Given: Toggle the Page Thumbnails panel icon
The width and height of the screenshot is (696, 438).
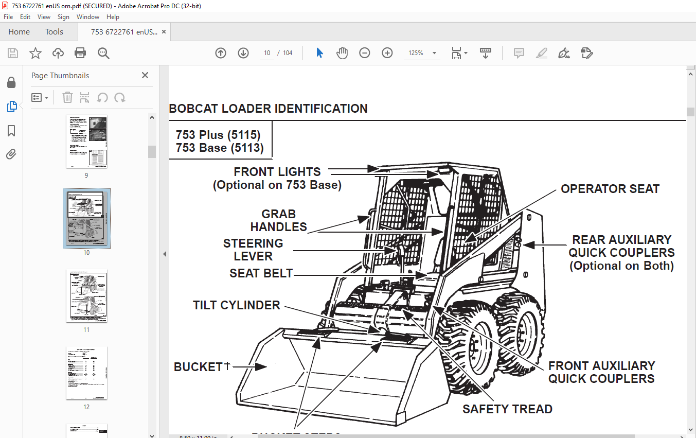Looking at the screenshot, I should click(11, 107).
